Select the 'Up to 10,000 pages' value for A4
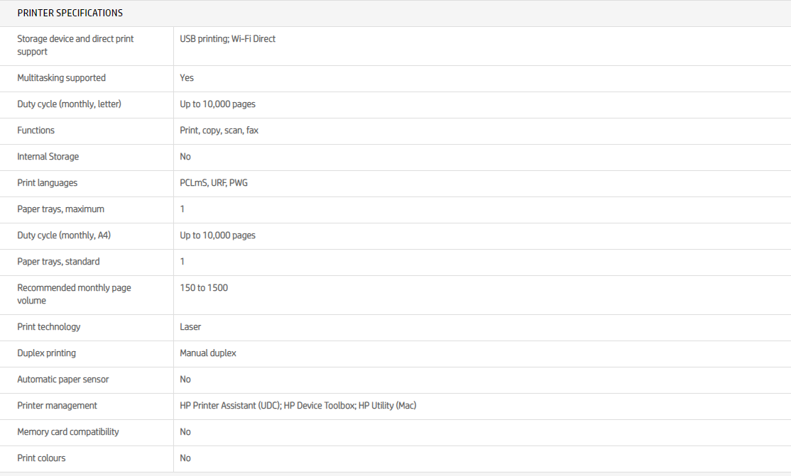 click(217, 236)
